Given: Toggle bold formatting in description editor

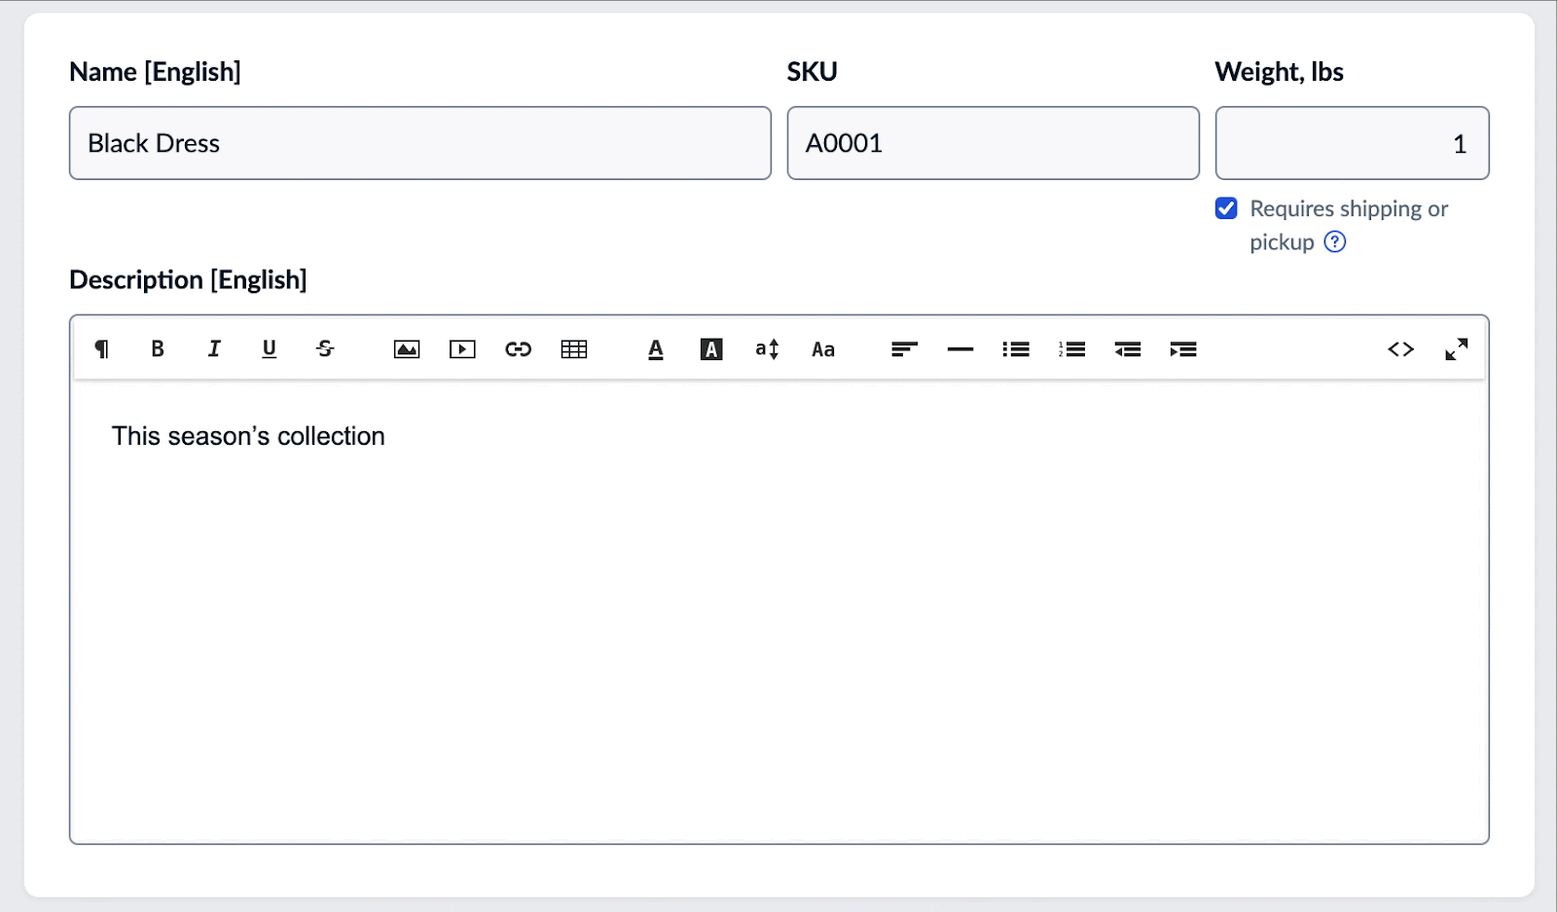Looking at the screenshot, I should [x=158, y=349].
